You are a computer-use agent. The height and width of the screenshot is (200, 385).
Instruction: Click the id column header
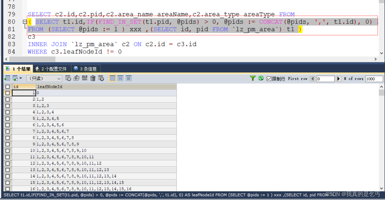pyautogui.click(x=24, y=86)
